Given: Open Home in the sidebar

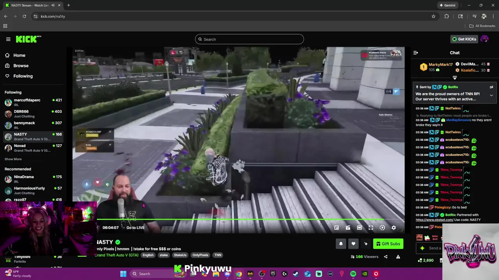Looking at the screenshot, I should (x=19, y=55).
